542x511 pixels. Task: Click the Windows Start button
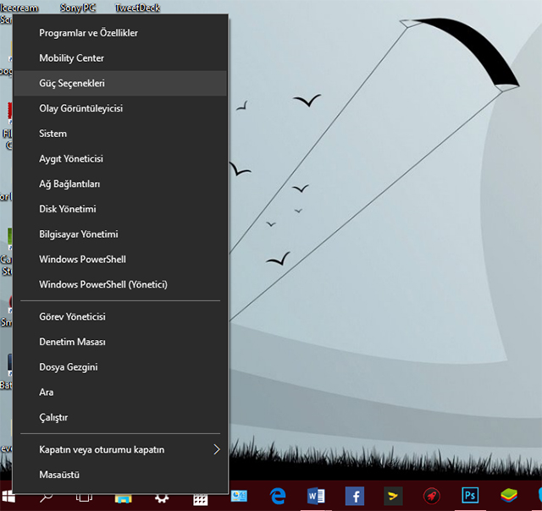click(x=8, y=497)
